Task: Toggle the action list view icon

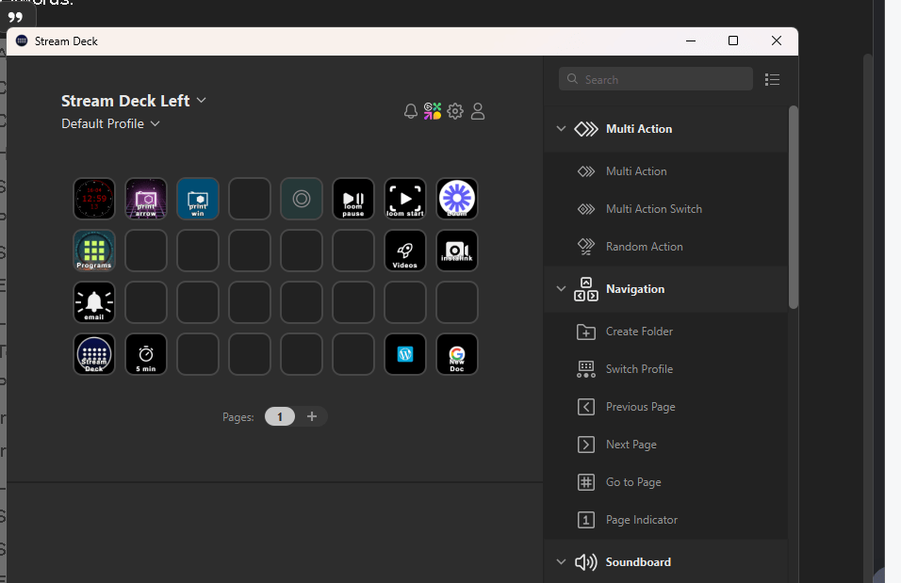Action: (x=772, y=80)
